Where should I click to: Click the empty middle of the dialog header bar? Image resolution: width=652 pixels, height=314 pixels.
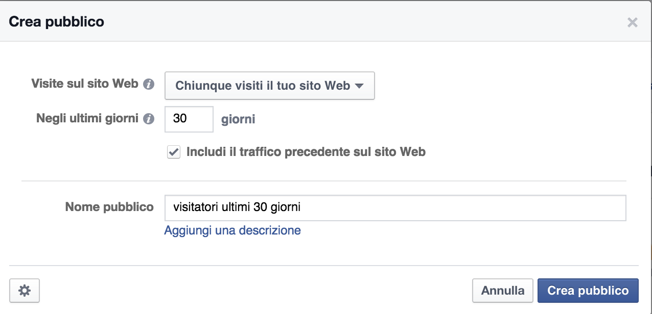coord(358,22)
